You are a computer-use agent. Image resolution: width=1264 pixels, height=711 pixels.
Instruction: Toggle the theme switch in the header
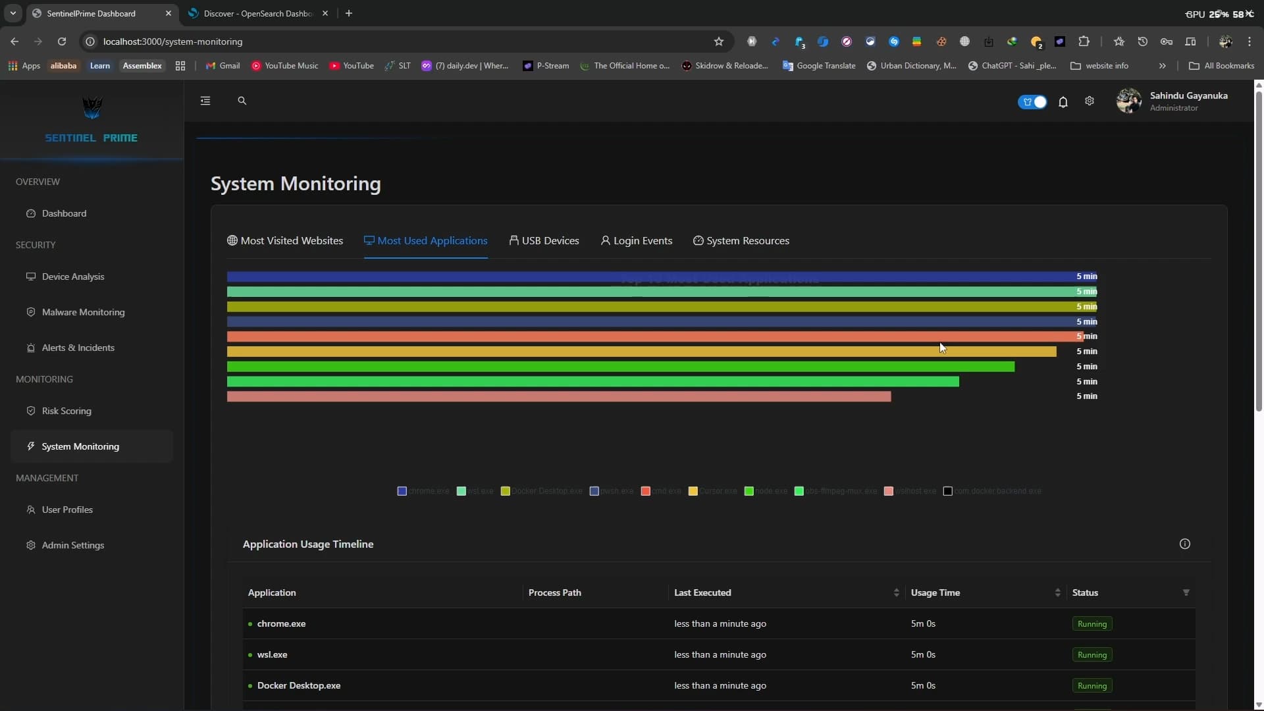point(1032,102)
